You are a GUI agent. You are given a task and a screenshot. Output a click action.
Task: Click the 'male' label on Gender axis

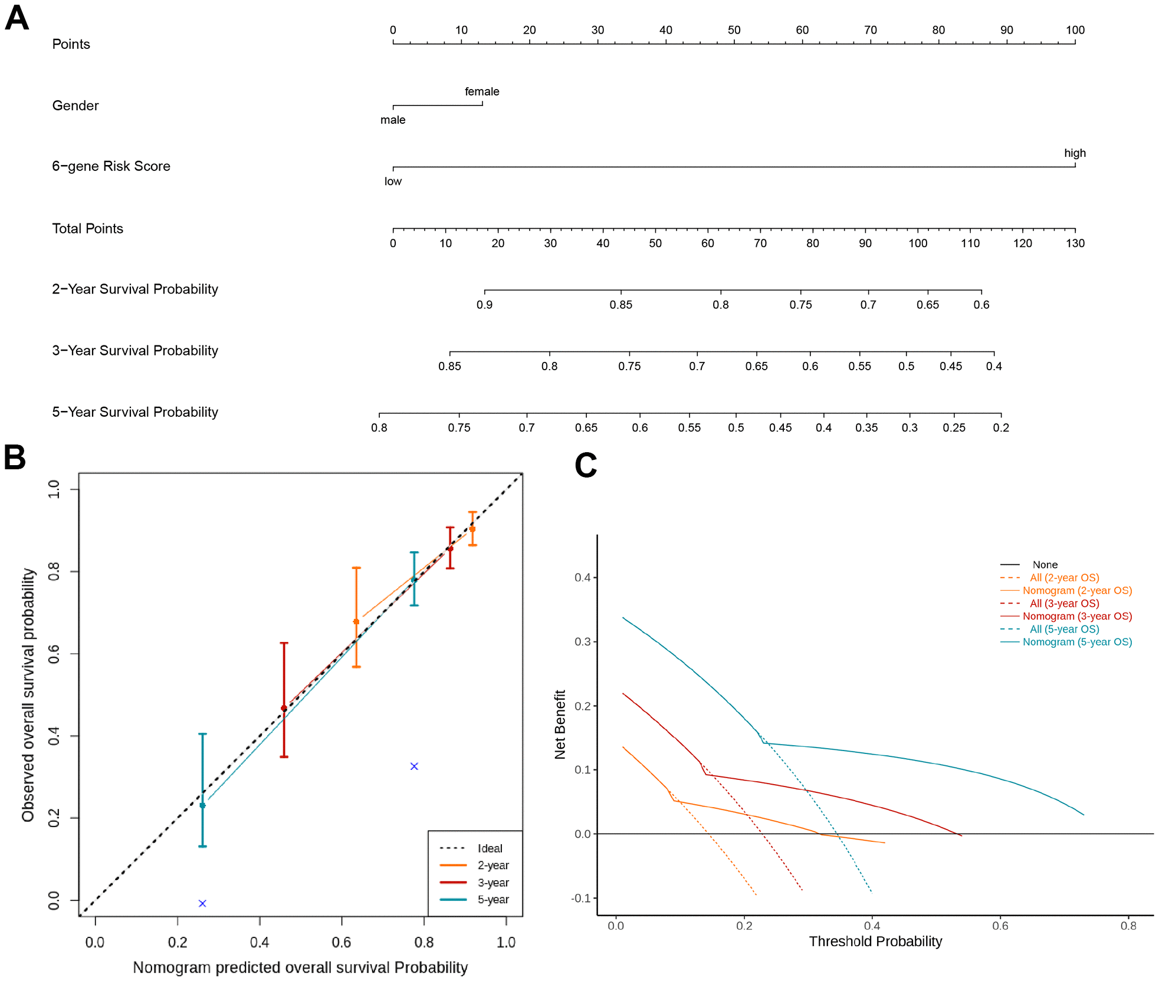pyautogui.click(x=393, y=120)
